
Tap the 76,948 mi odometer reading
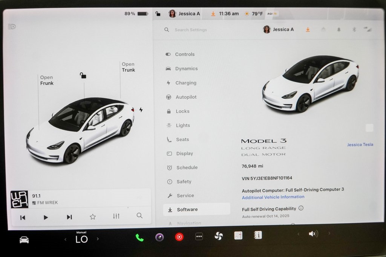[x=252, y=166]
